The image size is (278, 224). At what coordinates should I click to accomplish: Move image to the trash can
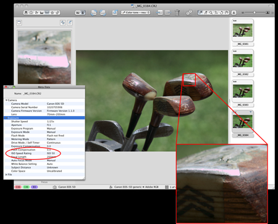click(177, 13)
